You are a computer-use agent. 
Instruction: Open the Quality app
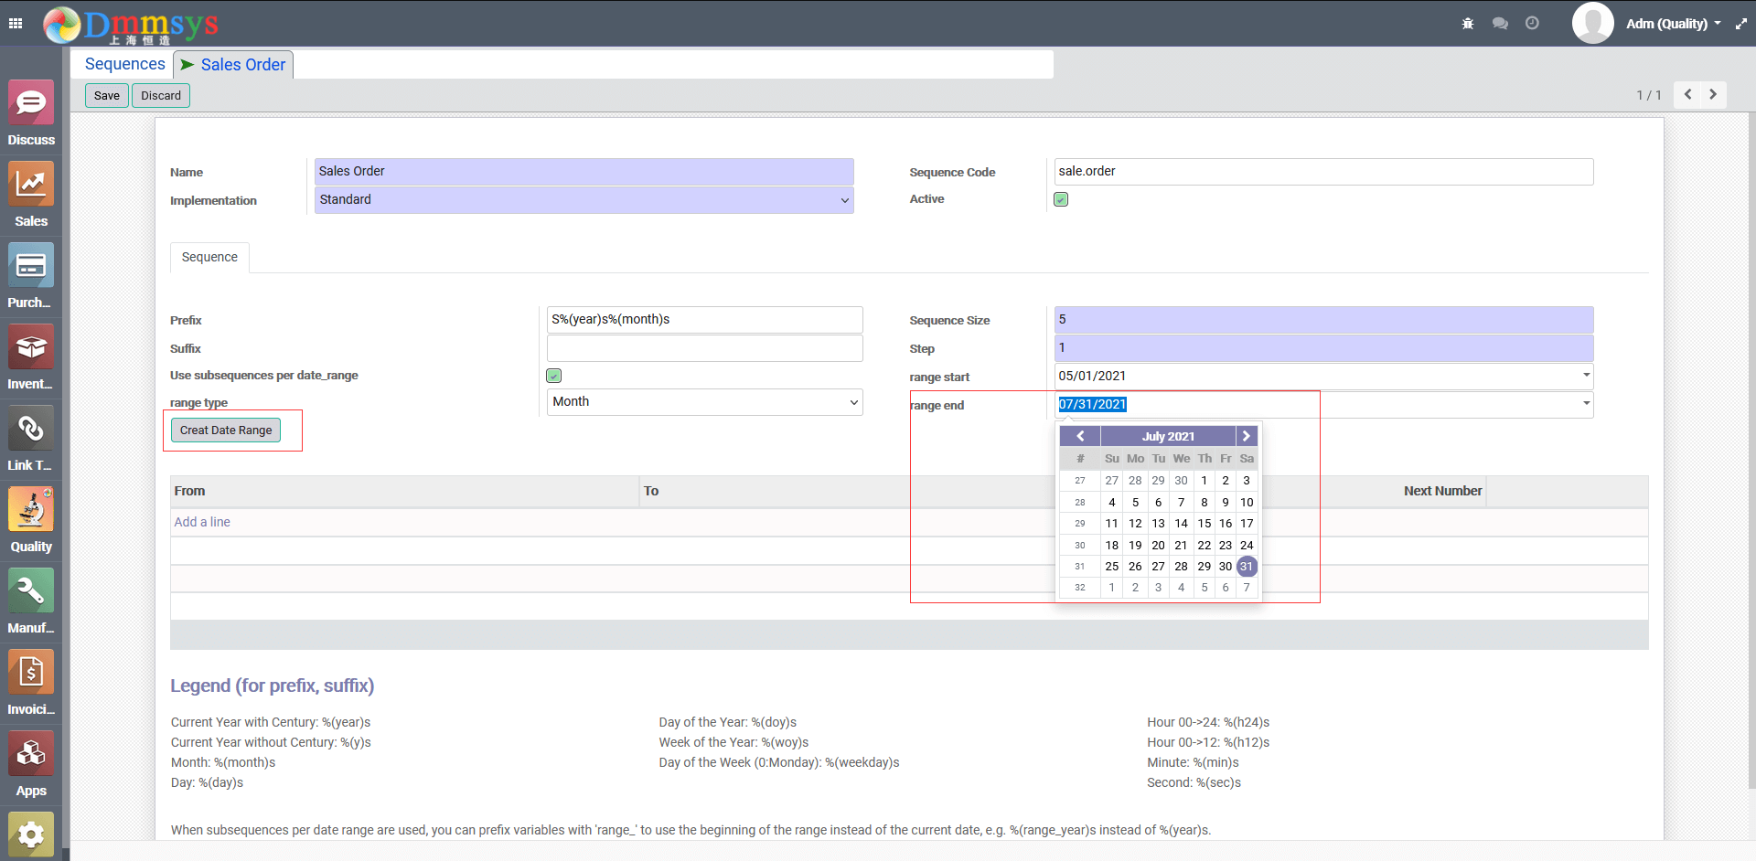coord(31,520)
